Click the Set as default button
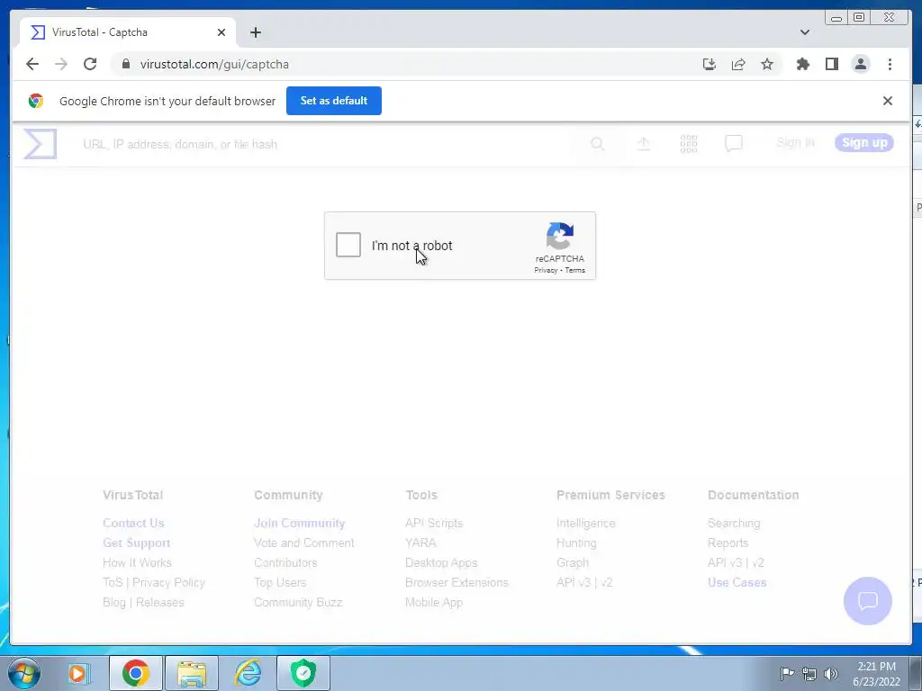 pyautogui.click(x=334, y=101)
